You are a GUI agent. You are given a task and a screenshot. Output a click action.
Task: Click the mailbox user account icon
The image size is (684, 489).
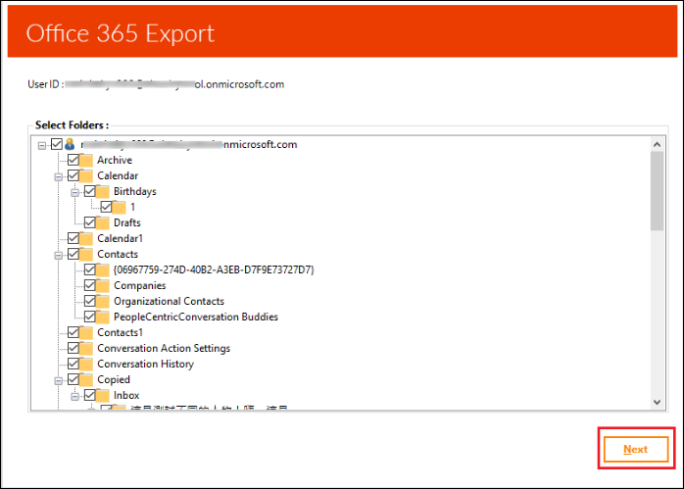pos(70,144)
